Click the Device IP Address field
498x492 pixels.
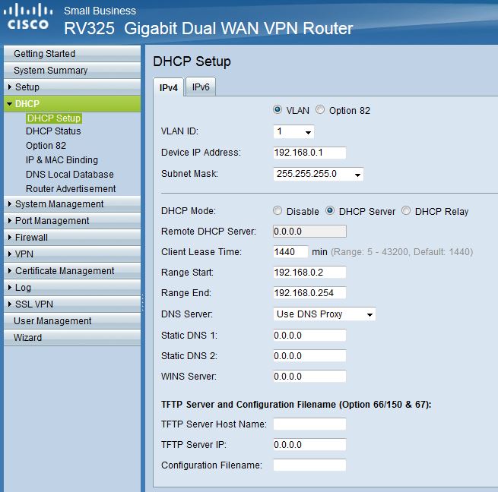309,153
